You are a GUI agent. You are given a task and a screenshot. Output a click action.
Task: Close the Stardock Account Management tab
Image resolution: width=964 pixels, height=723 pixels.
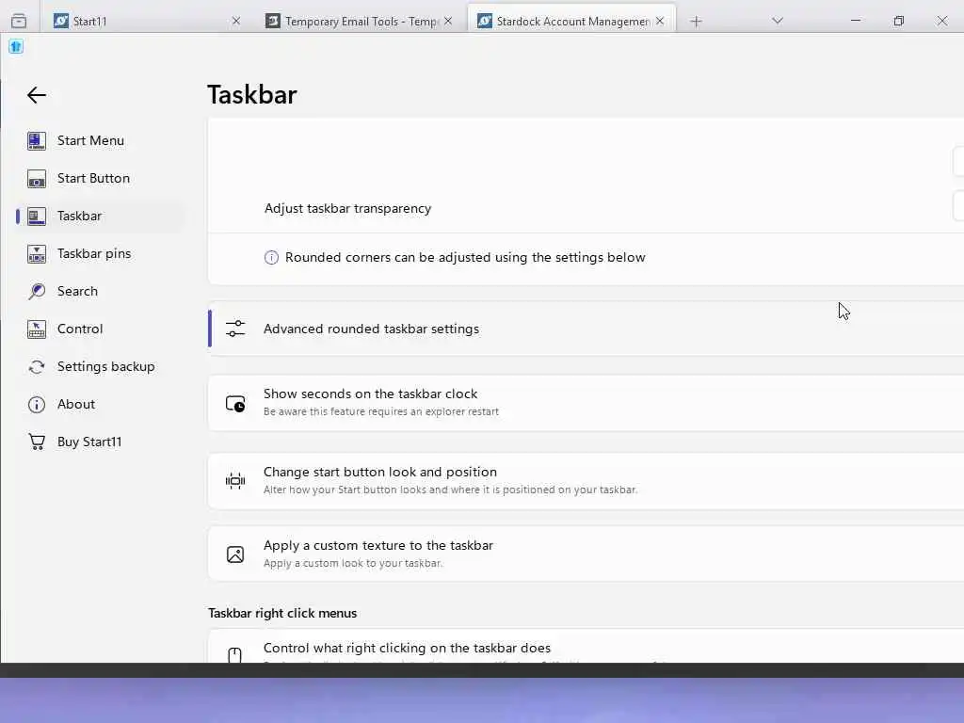660,21
